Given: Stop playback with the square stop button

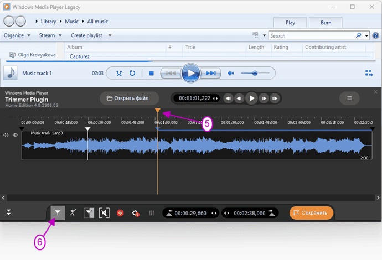Looking at the screenshot, I should coord(151,73).
